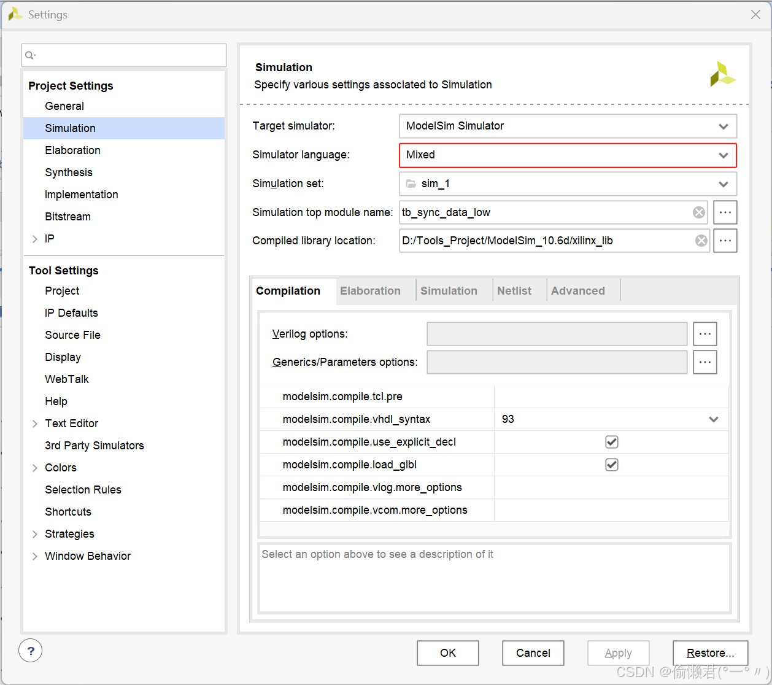Open Verilog options browse button
772x685 pixels.
point(705,334)
